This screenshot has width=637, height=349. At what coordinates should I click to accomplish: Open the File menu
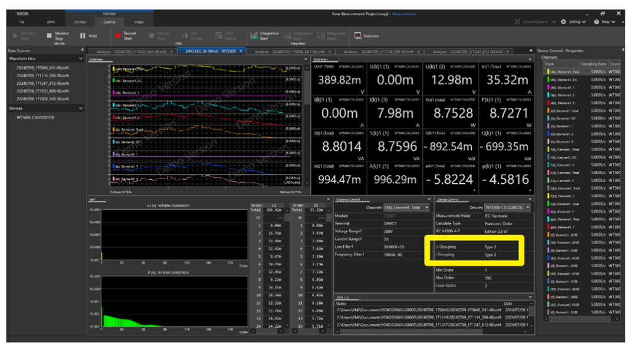click(x=22, y=22)
